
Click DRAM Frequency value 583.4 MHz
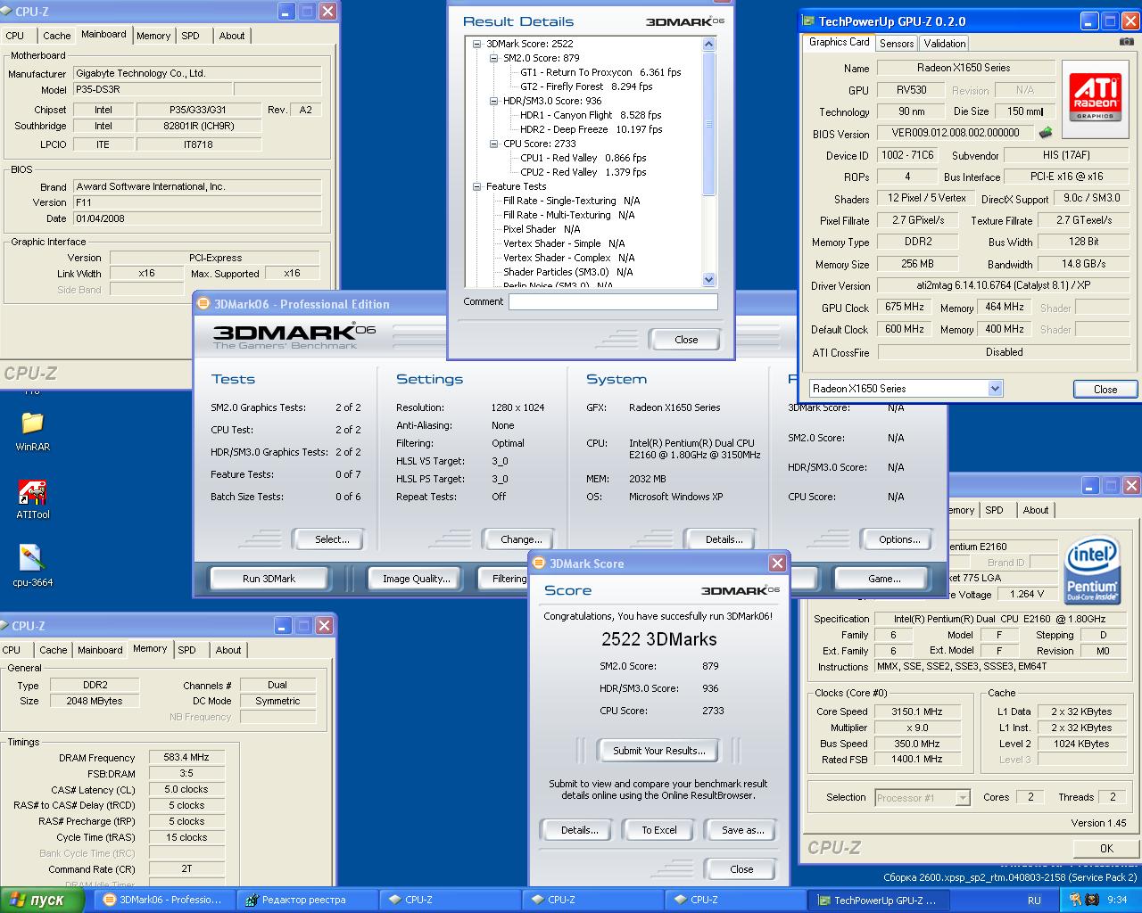186,758
